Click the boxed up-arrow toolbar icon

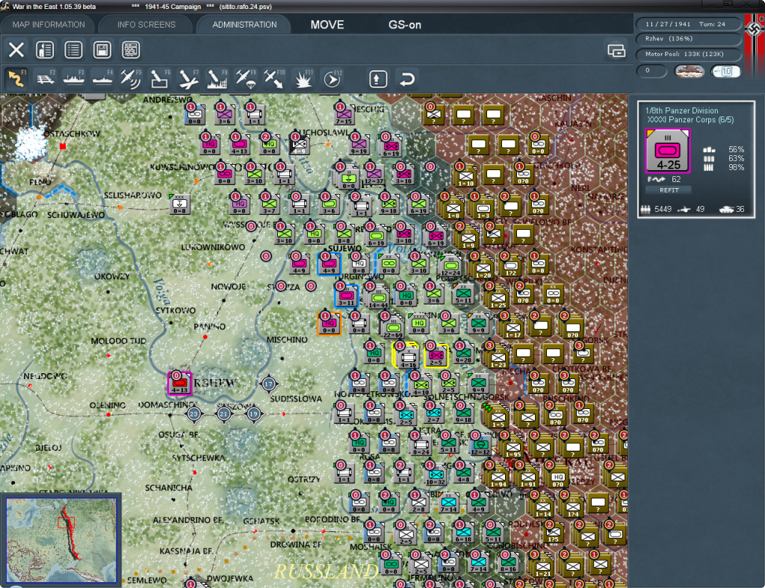click(378, 78)
